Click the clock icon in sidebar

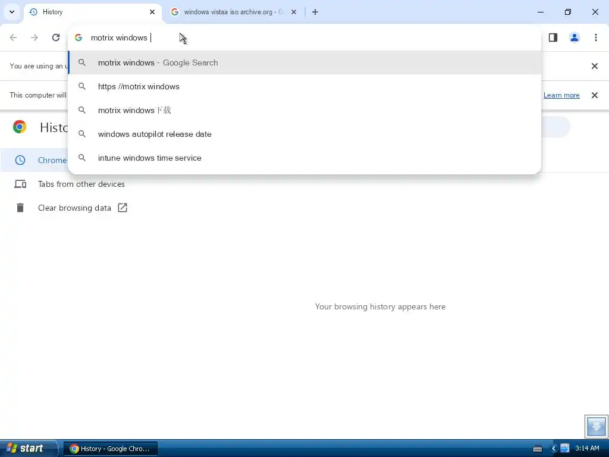(20, 160)
